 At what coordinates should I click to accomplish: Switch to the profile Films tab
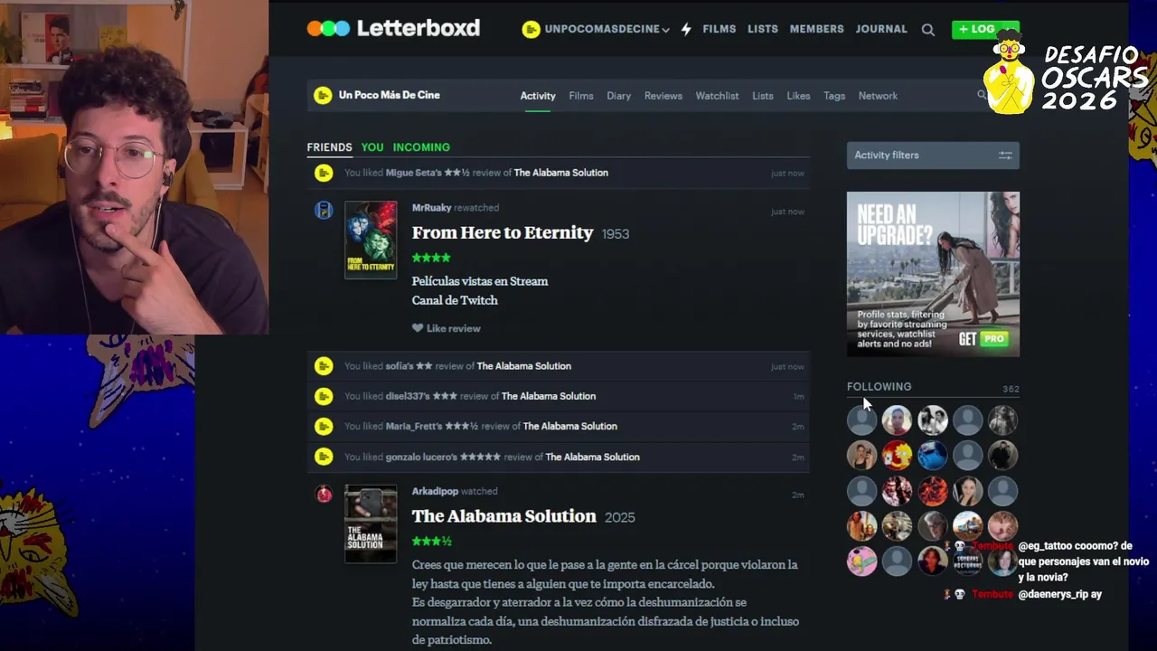click(x=581, y=96)
